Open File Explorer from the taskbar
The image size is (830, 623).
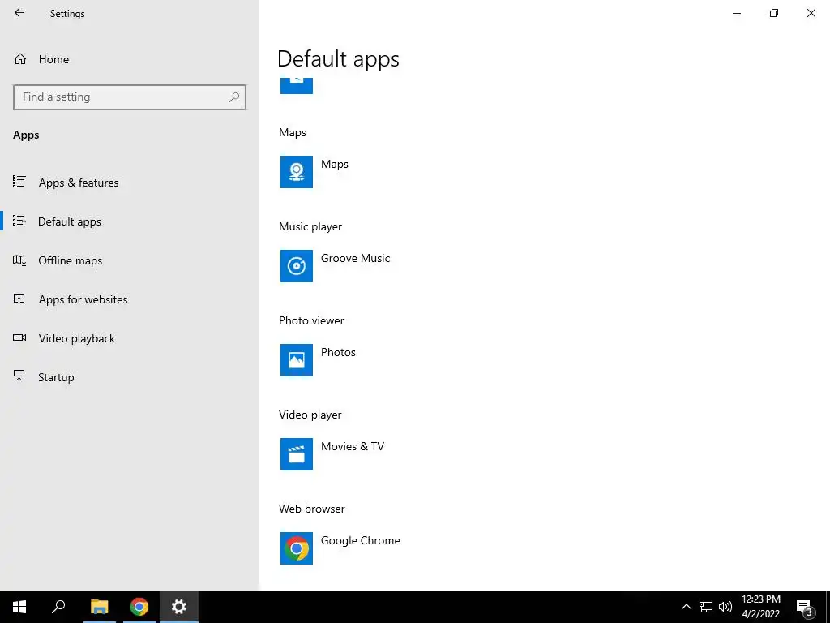pos(99,607)
